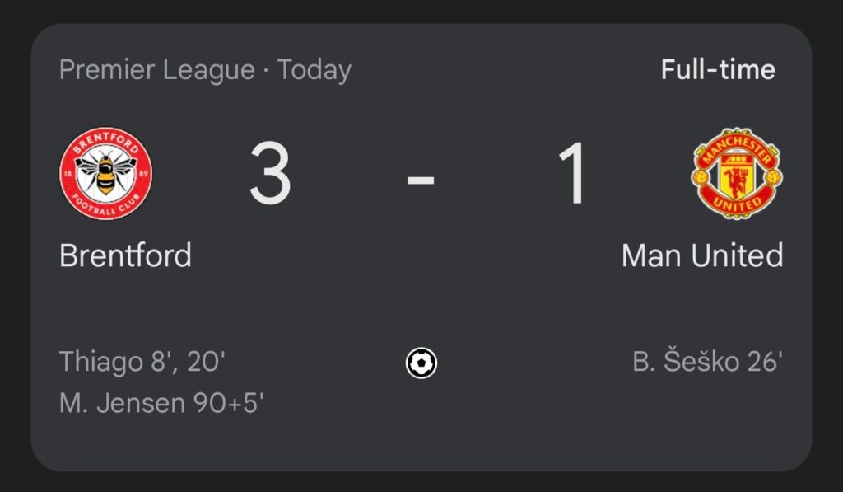Open the Man United team name link
The image size is (843, 492).
[x=702, y=255]
